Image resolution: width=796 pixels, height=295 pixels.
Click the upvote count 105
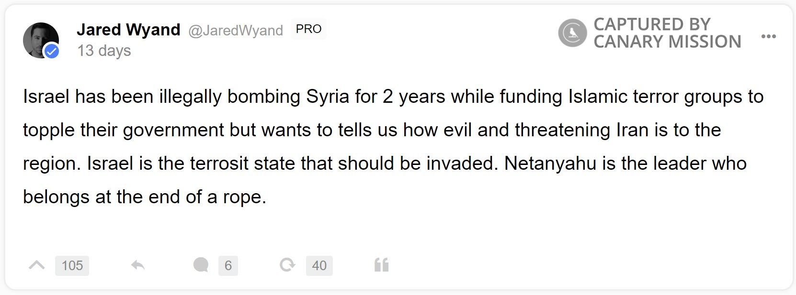click(72, 265)
